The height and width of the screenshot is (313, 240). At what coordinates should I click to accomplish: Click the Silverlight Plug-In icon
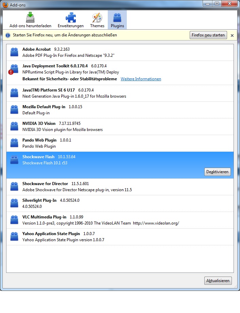(x=14, y=203)
